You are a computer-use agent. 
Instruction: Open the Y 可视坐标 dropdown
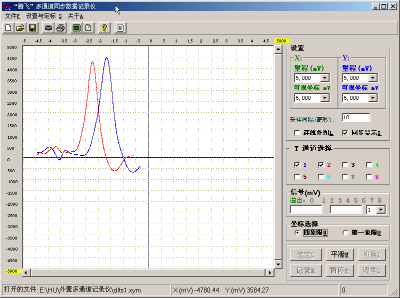[x=372, y=98]
